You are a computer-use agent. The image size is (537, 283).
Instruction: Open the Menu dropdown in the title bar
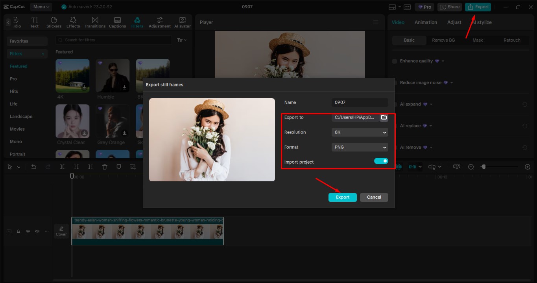pos(41,6)
